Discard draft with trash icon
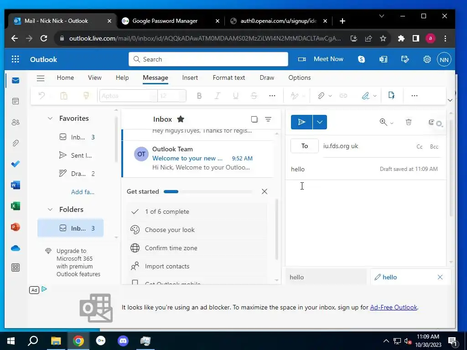The height and width of the screenshot is (350, 467). pyautogui.click(x=409, y=122)
